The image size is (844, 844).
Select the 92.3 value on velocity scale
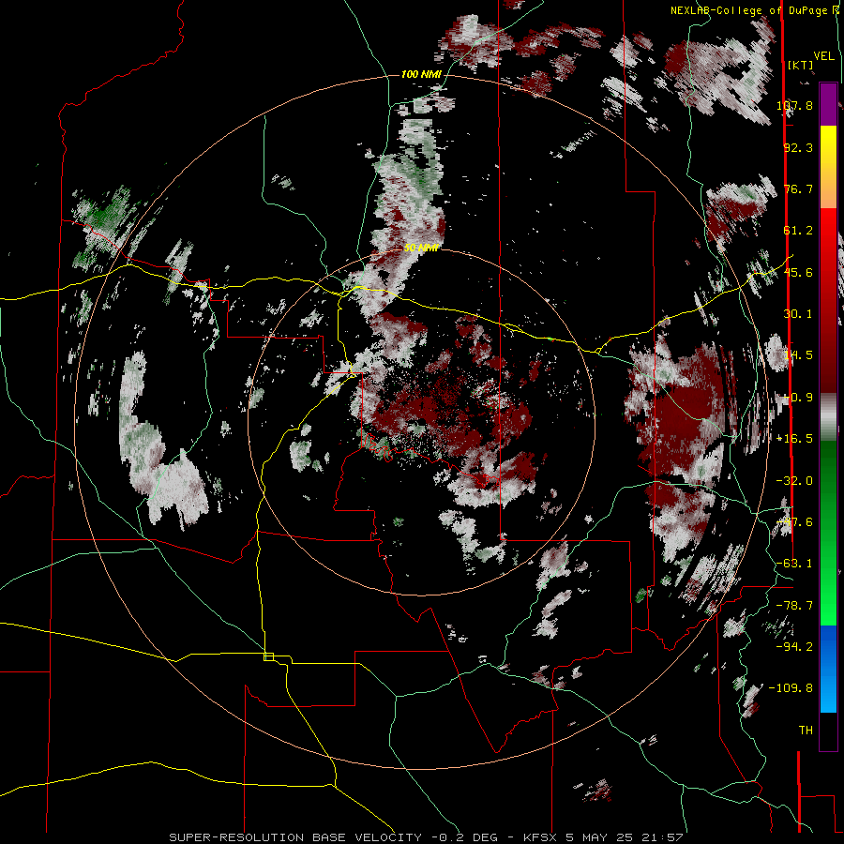[x=798, y=147]
